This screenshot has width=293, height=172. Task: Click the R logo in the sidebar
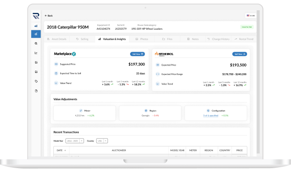(36, 16)
